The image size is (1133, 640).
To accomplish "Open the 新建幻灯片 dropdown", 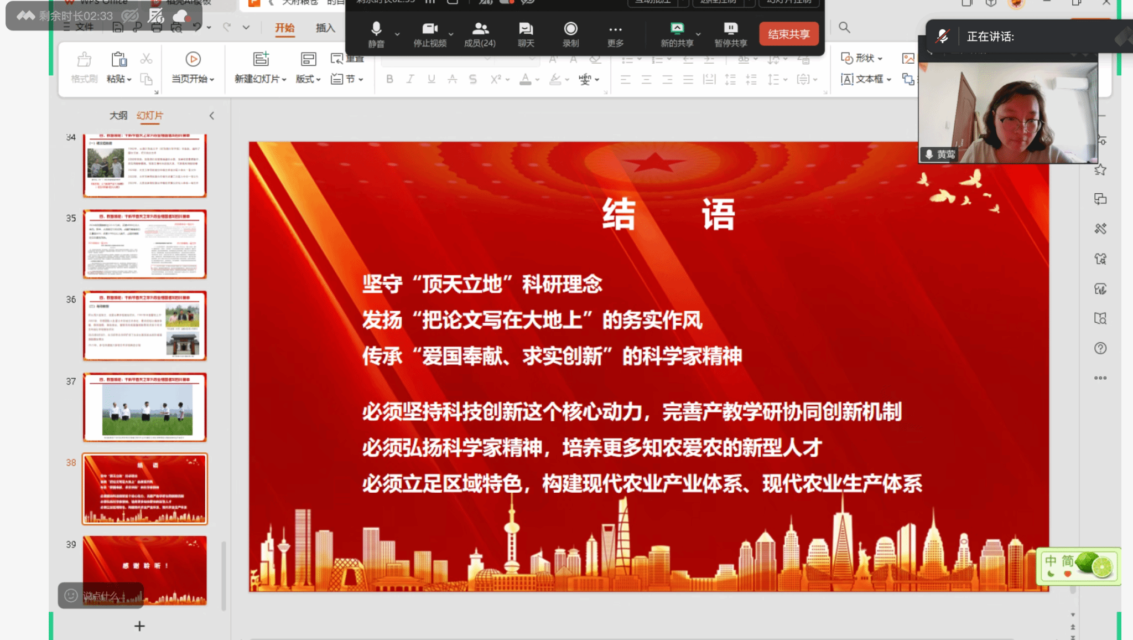I will point(261,79).
